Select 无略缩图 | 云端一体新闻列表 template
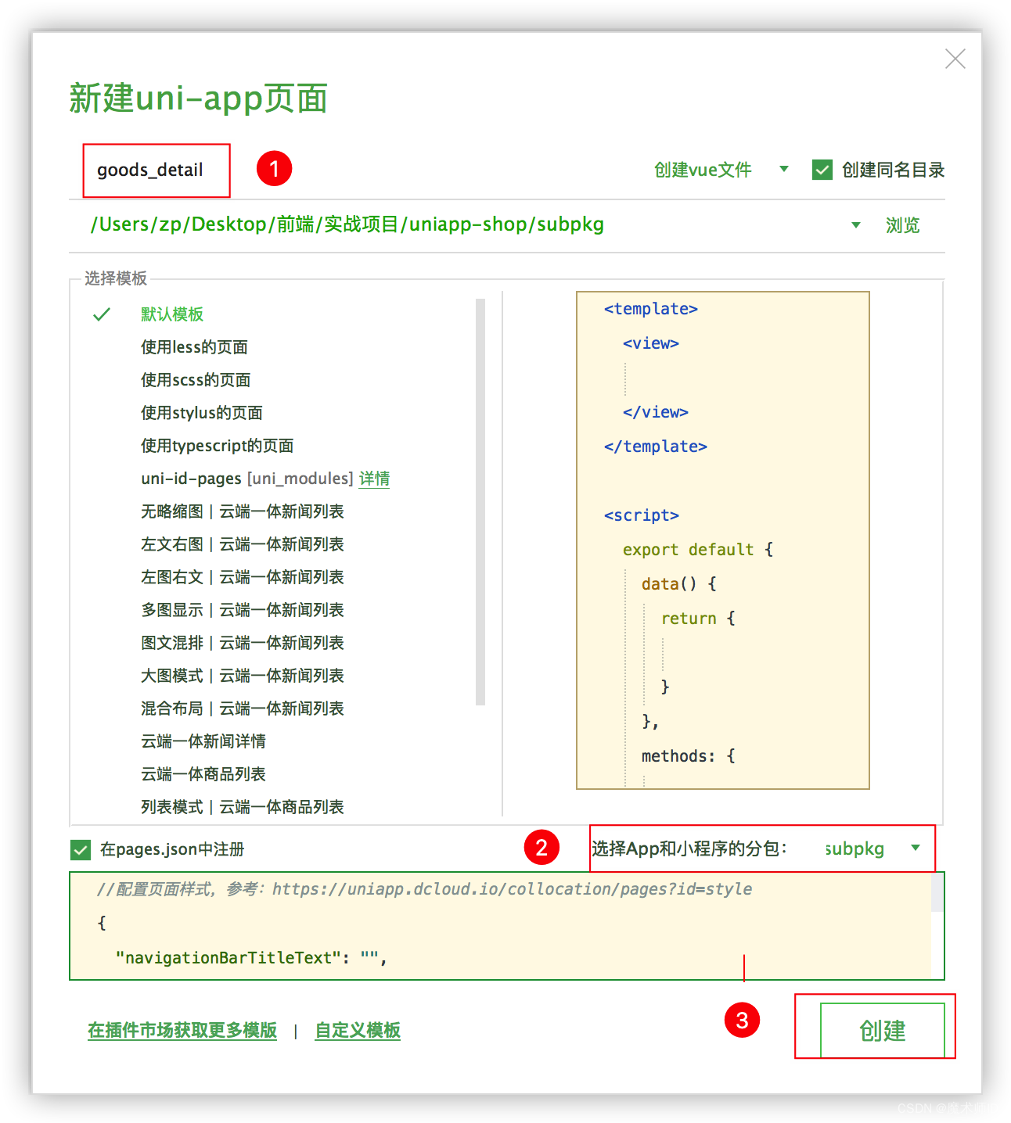This screenshot has width=1011, height=1123. coord(243,511)
